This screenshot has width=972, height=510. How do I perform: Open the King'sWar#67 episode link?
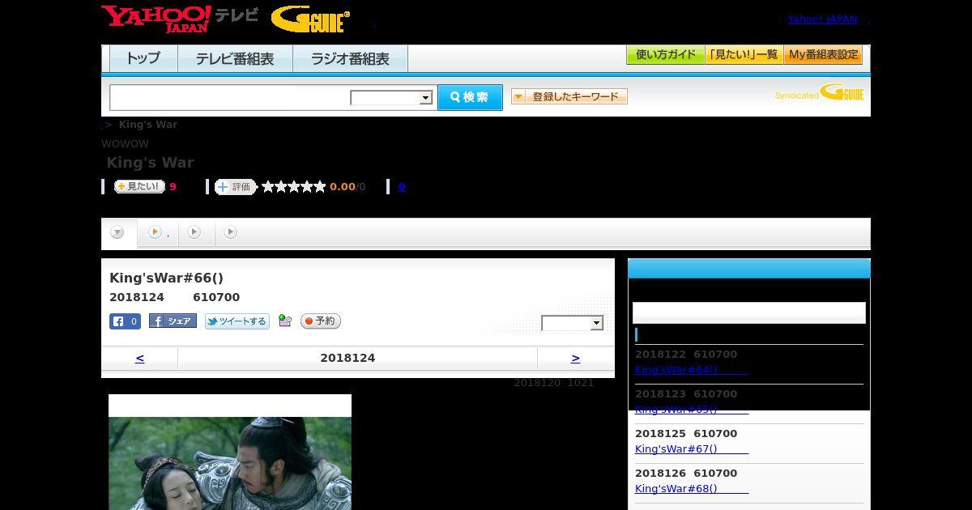point(691,448)
